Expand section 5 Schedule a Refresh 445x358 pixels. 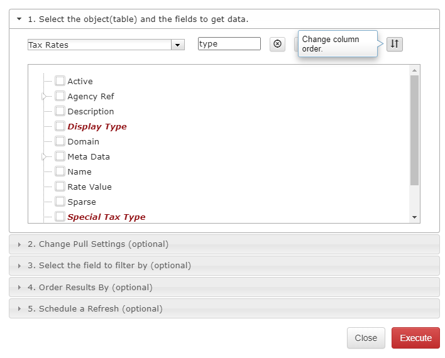pyautogui.click(x=224, y=308)
